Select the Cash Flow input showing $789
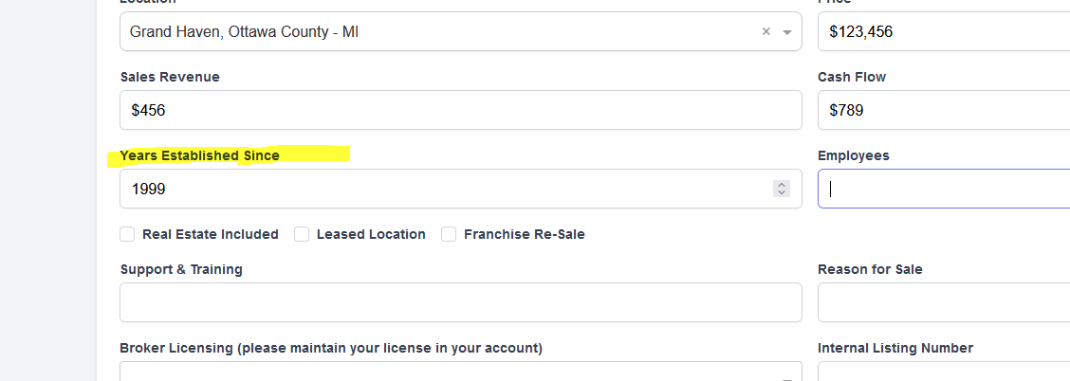The height and width of the screenshot is (381, 1070). pyautogui.click(x=944, y=110)
